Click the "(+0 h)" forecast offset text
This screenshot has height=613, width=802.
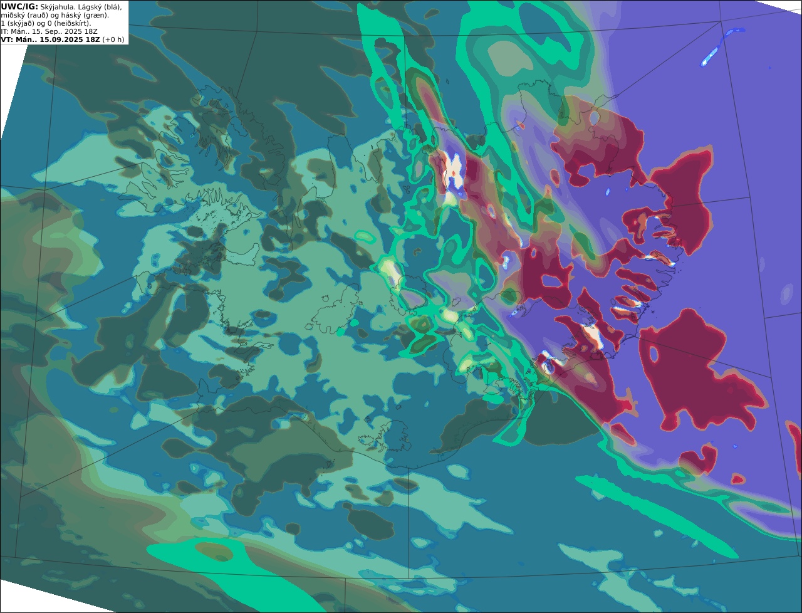pyautogui.click(x=113, y=39)
